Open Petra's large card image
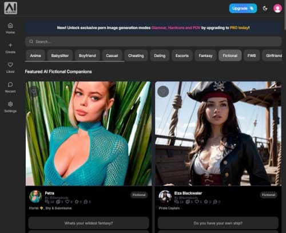This screenshot has height=233, width=286. point(89,133)
